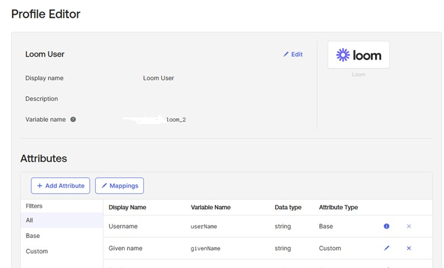The width and height of the screenshot is (444, 268).
Task: Filter attributes by Custom
Action: (x=37, y=251)
